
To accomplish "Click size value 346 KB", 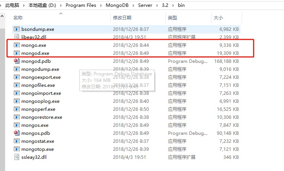I will click(x=231, y=157).
